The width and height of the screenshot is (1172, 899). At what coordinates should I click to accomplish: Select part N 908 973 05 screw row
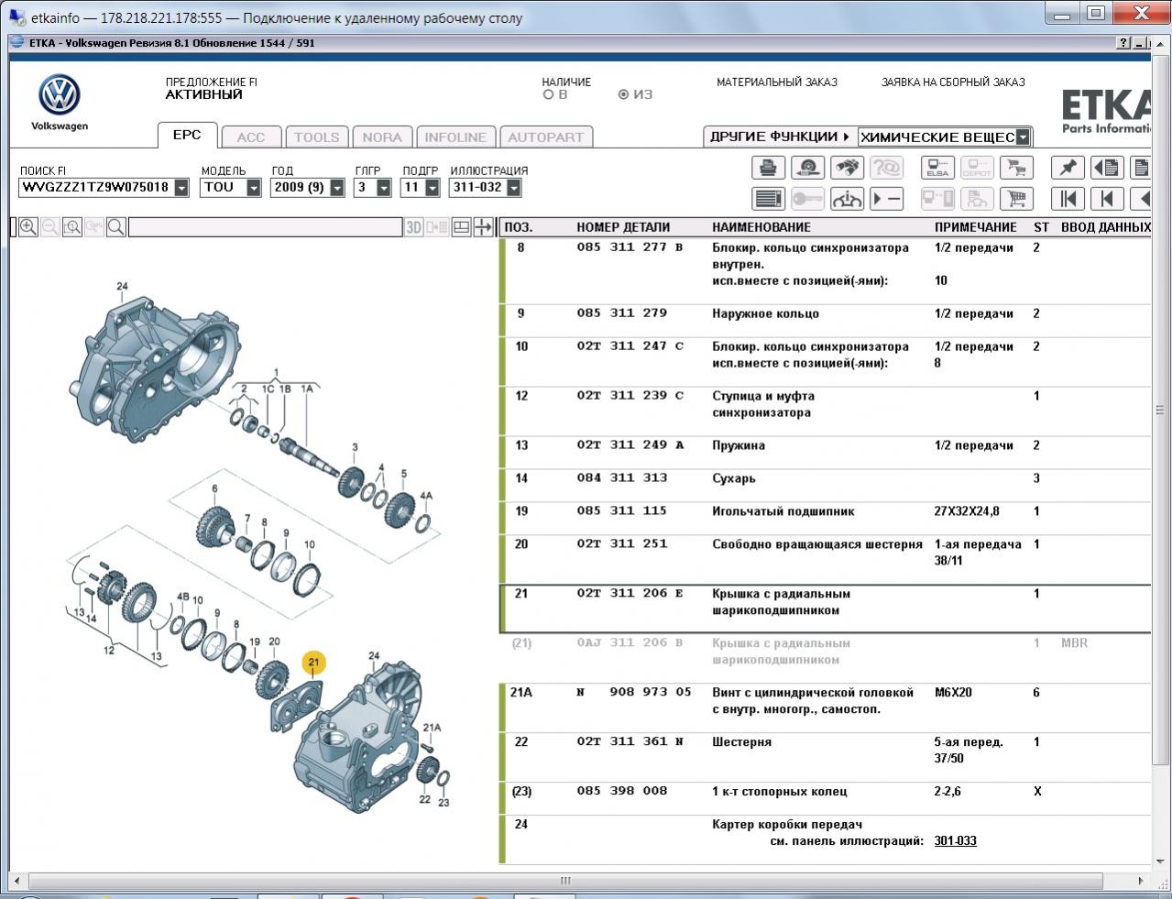[825, 707]
